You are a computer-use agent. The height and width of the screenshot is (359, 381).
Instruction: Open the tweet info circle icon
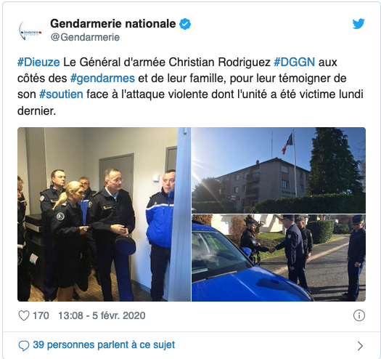click(359, 315)
